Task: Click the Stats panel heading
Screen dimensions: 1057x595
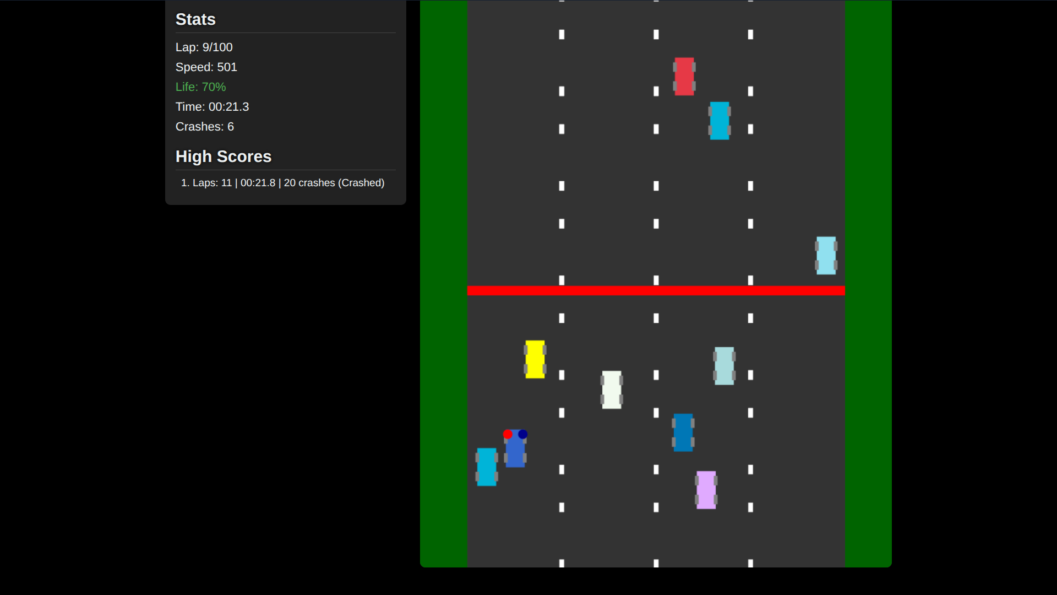Action: pos(195,19)
